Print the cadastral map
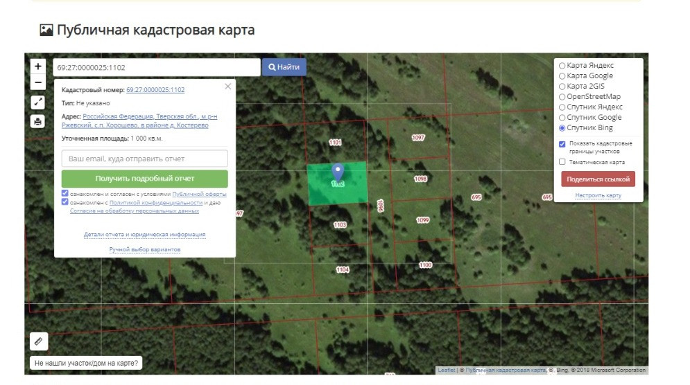Viewport: 690px width, 385px height. [x=38, y=121]
